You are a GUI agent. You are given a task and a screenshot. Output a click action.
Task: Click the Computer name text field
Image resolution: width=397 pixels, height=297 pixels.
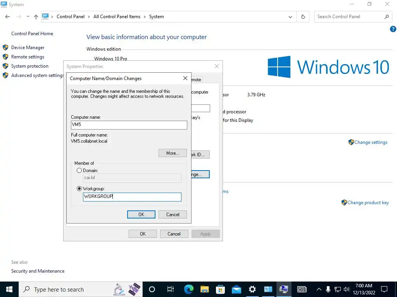point(129,125)
